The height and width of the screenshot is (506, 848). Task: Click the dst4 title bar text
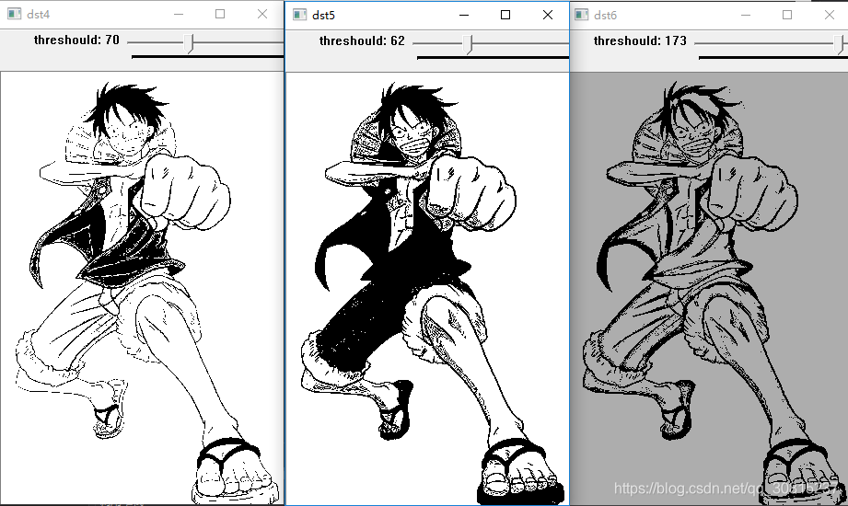(x=39, y=15)
